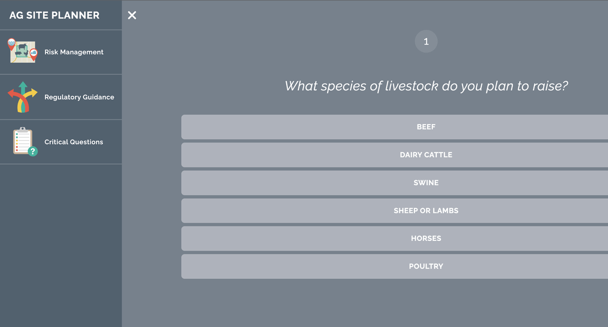Select DAIRY CATTLE from the options
The height and width of the screenshot is (327, 608).
pyautogui.click(x=426, y=155)
